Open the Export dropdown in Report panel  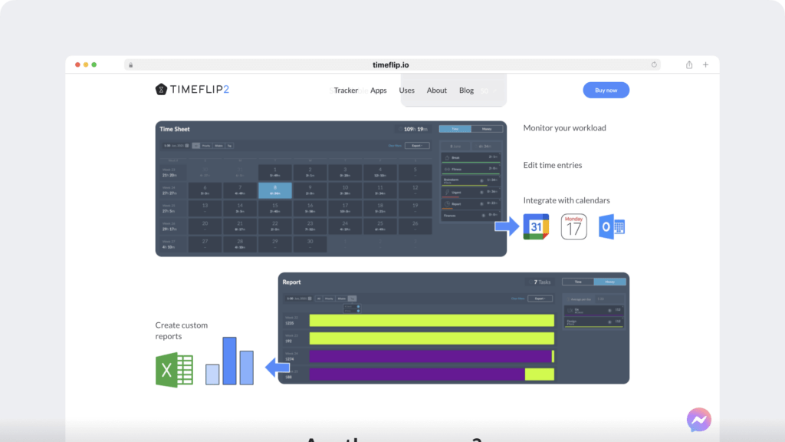[540, 298]
